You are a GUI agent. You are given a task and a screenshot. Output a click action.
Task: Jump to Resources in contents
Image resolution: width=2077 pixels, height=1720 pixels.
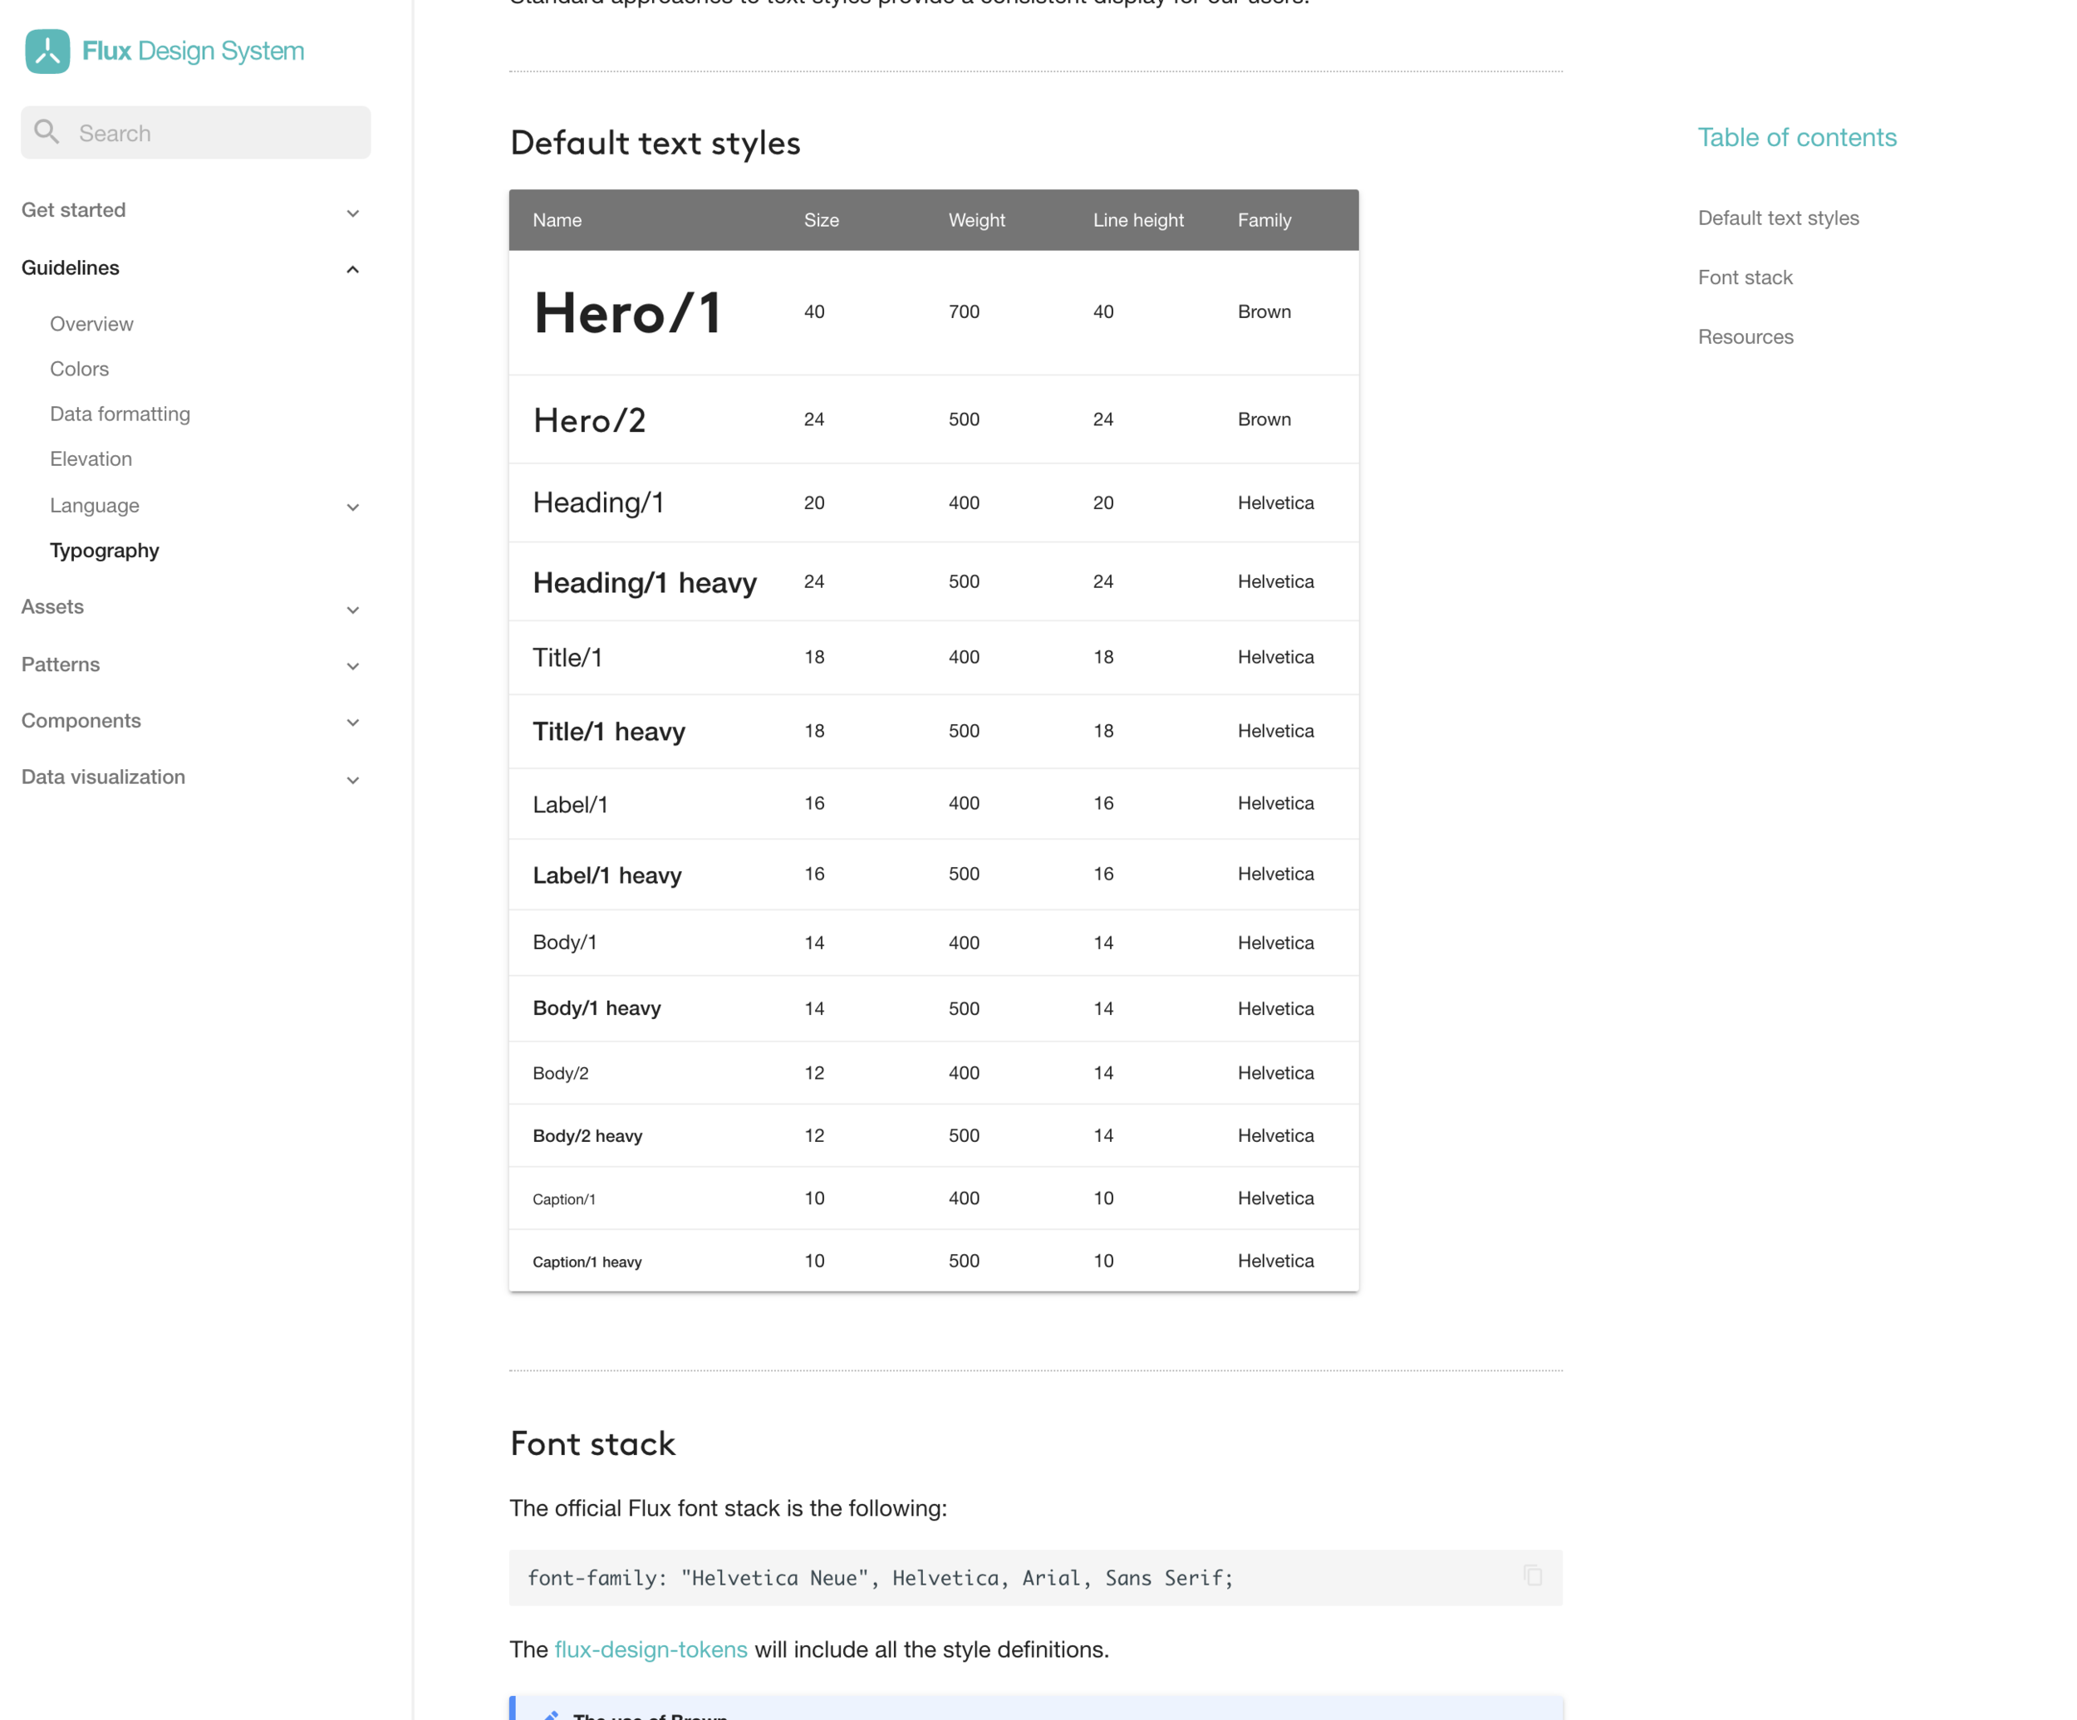tap(1745, 336)
